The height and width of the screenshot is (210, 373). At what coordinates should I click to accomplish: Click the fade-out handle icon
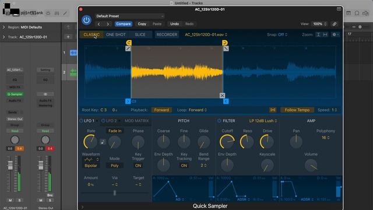click(x=226, y=48)
